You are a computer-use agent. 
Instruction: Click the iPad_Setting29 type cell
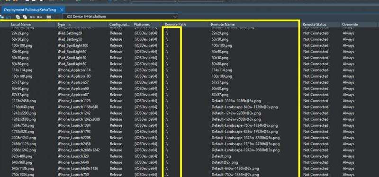70,33
